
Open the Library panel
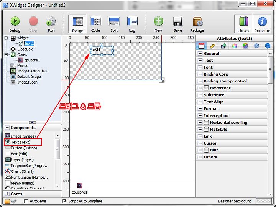coord(243,24)
